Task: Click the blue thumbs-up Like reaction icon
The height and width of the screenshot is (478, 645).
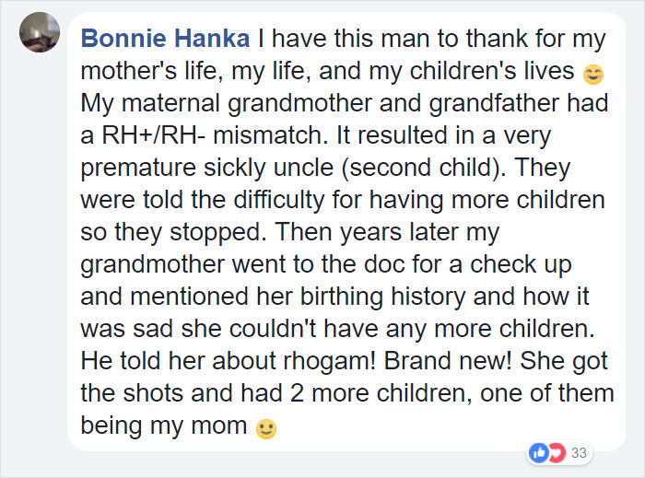Action: tap(538, 452)
